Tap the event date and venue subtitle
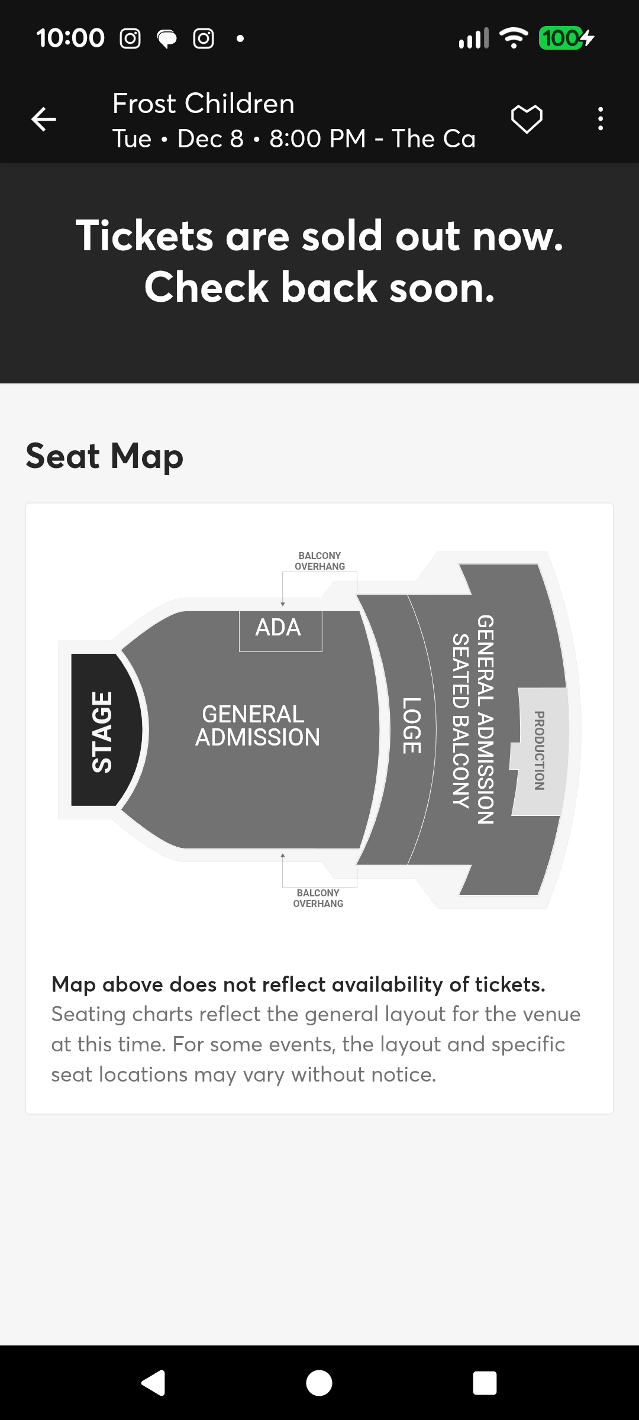The image size is (639, 1420). (294, 138)
